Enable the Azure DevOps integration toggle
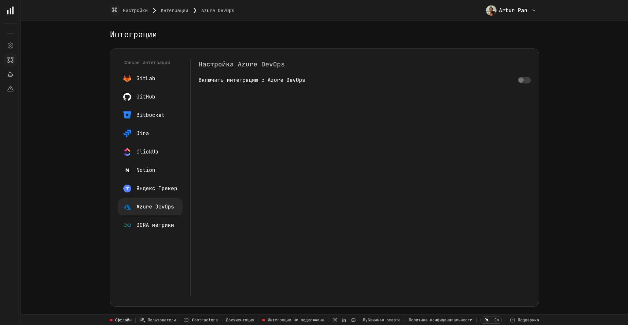Image resolution: width=628 pixels, height=325 pixels. [524, 80]
